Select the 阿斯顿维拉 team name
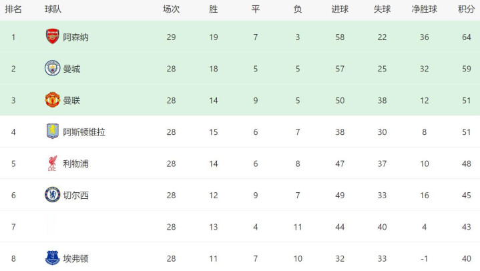Screen dimensions: 480x271 tap(84, 132)
